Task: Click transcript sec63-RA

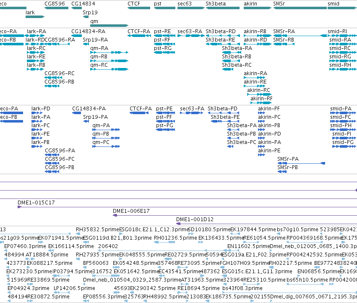Action: click(190, 31)
